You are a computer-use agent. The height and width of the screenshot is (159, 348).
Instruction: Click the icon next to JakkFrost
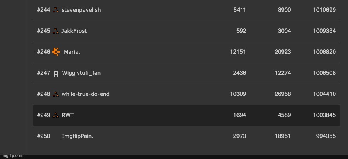point(56,31)
